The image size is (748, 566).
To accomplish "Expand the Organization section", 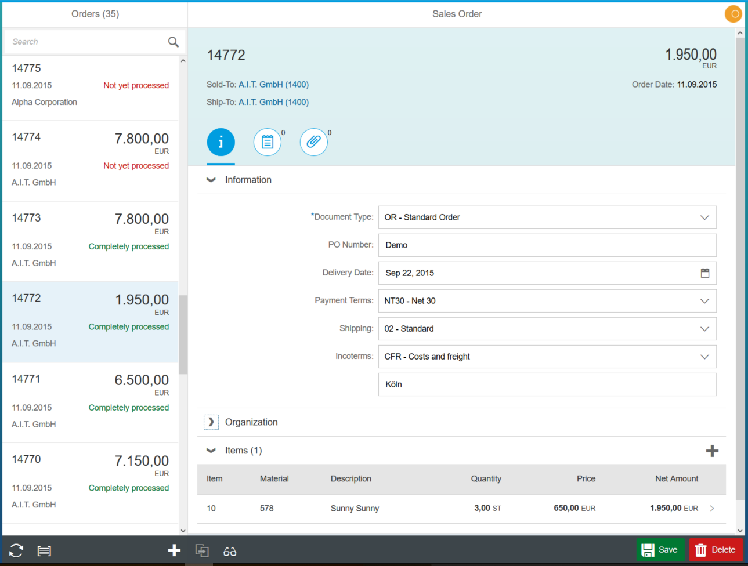I will tap(211, 422).
